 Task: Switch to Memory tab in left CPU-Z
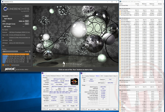59,76
